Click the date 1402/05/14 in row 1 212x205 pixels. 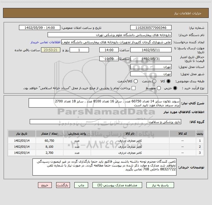[22, 141]
